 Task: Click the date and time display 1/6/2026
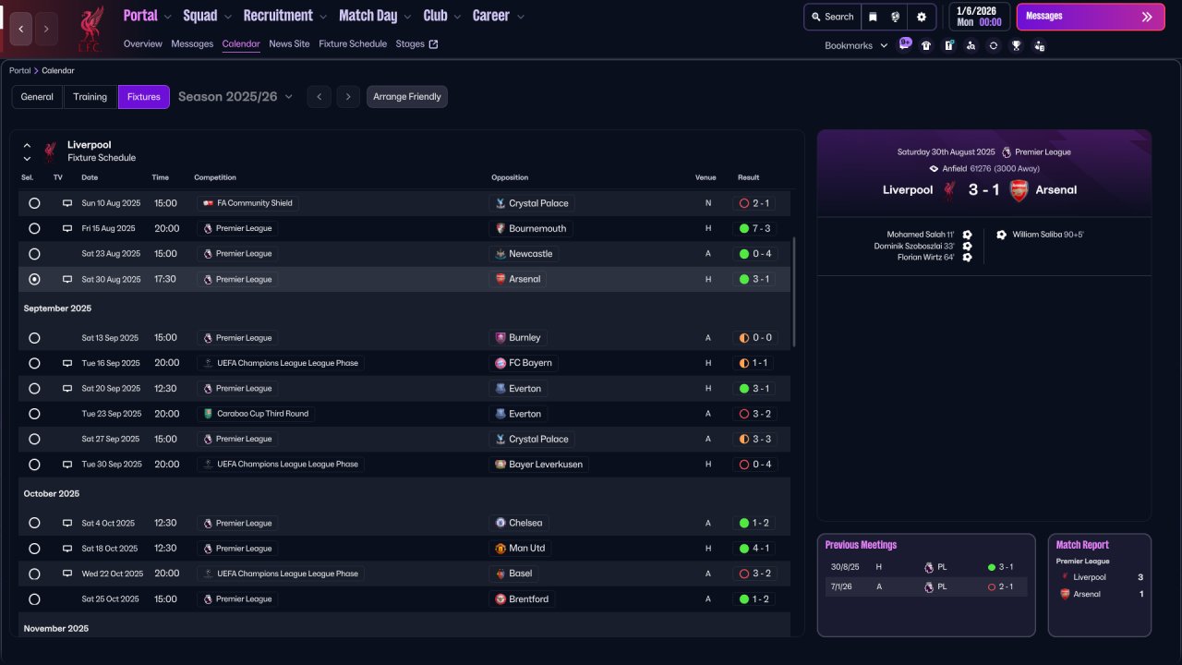[978, 17]
